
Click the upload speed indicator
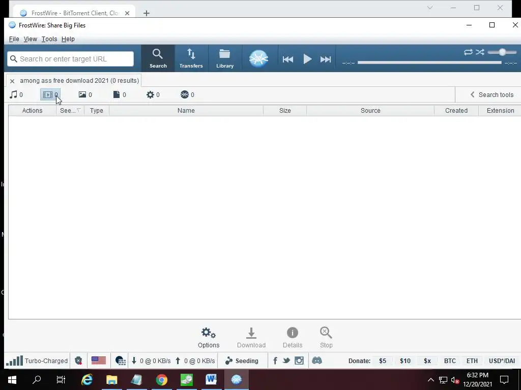click(x=195, y=361)
